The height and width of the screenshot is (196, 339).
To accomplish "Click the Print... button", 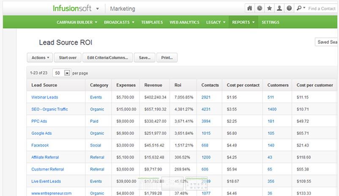I will pyautogui.click(x=167, y=58).
